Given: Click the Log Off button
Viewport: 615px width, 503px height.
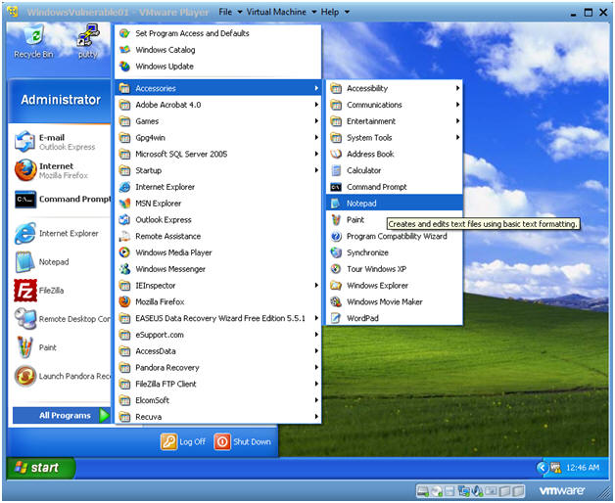Looking at the screenshot, I should [x=183, y=442].
